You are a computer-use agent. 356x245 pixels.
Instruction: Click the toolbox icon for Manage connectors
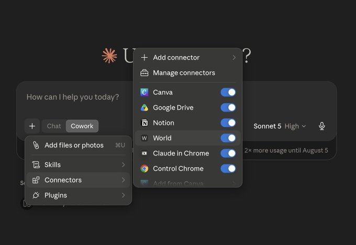(144, 73)
